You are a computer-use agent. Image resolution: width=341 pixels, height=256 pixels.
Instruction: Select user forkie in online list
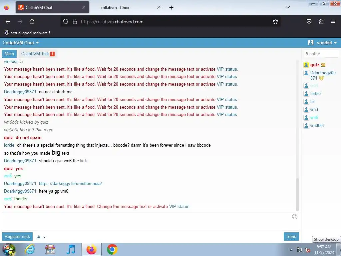click(315, 93)
